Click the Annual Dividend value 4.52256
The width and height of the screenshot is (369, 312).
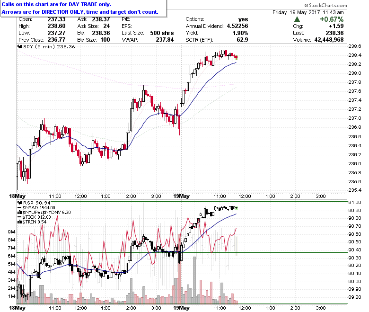(x=237, y=26)
